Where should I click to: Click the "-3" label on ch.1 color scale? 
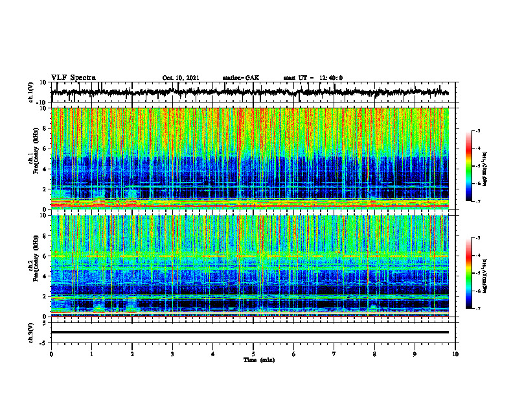(477, 131)
